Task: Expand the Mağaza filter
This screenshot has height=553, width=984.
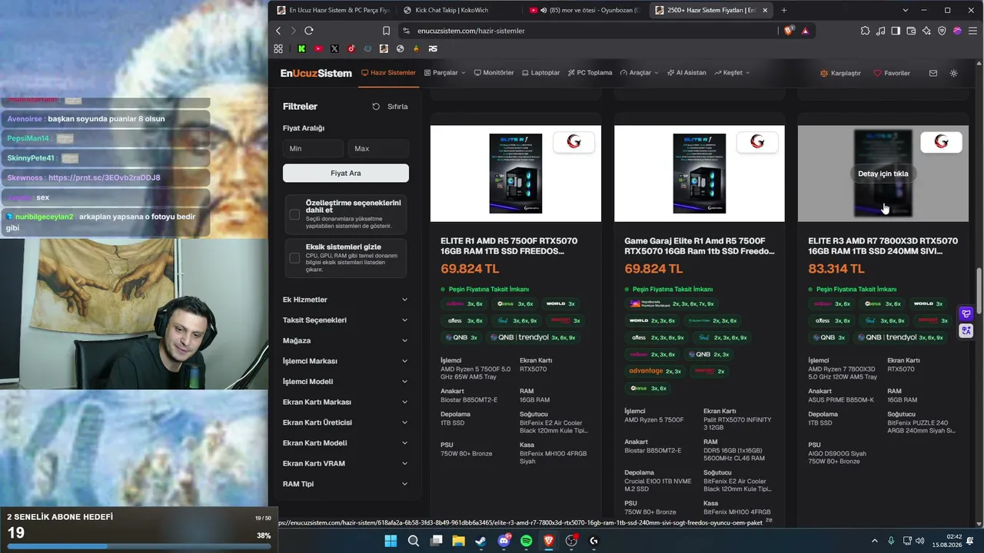Action: (x=345, y=340)
